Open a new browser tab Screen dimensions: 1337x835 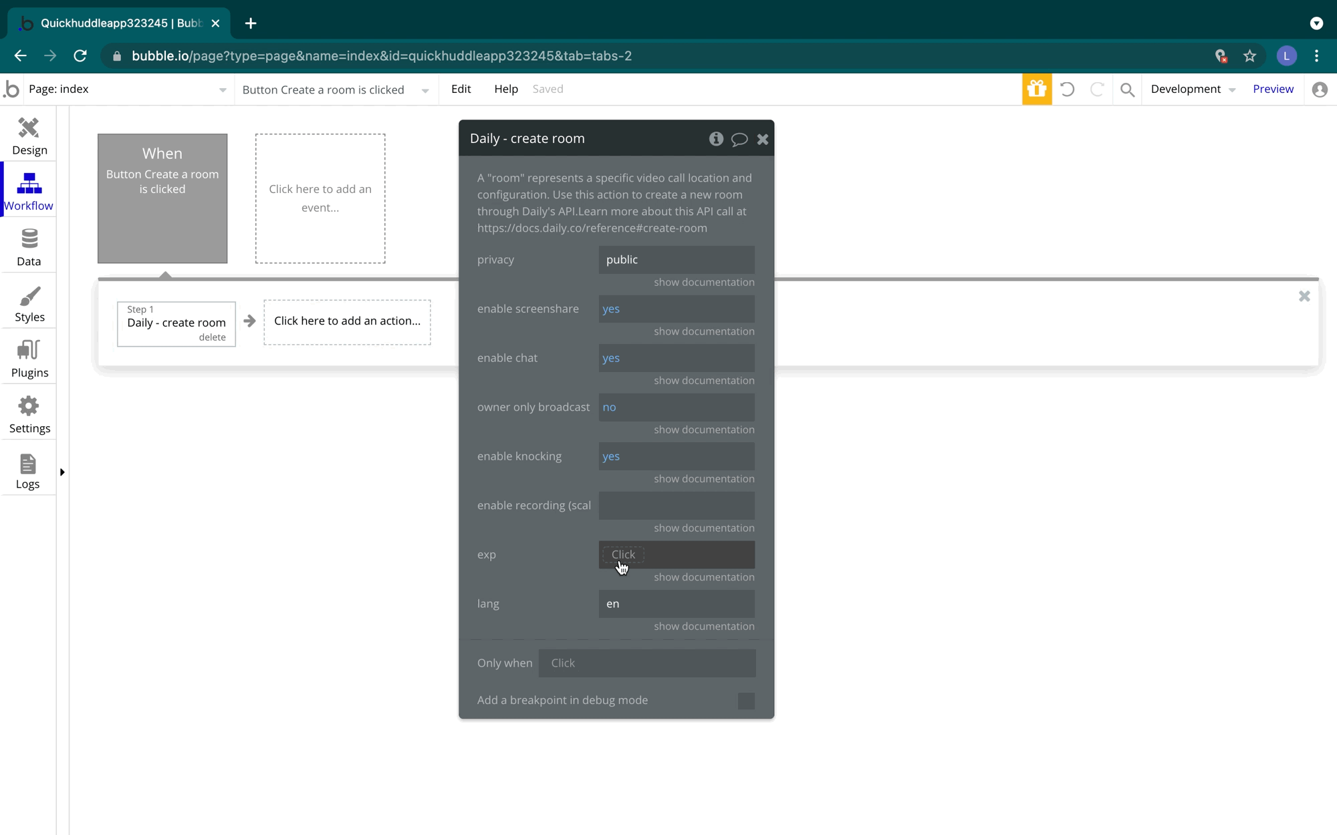(x=251, y=23)
